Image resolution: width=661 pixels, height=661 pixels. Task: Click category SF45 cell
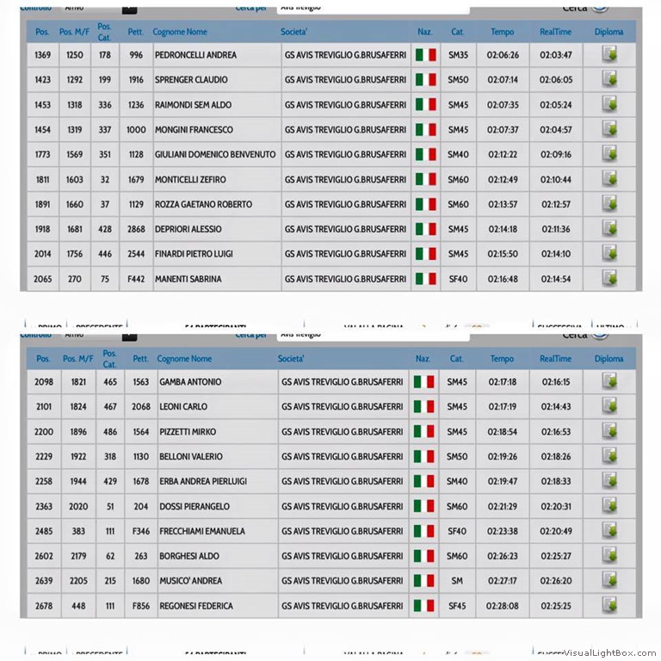[457, 606]
